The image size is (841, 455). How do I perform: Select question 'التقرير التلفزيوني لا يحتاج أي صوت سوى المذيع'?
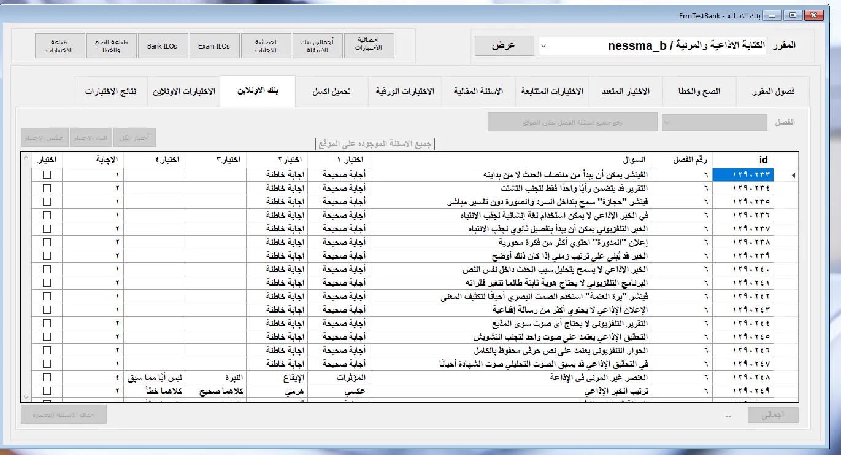click(x=510, y=323)
